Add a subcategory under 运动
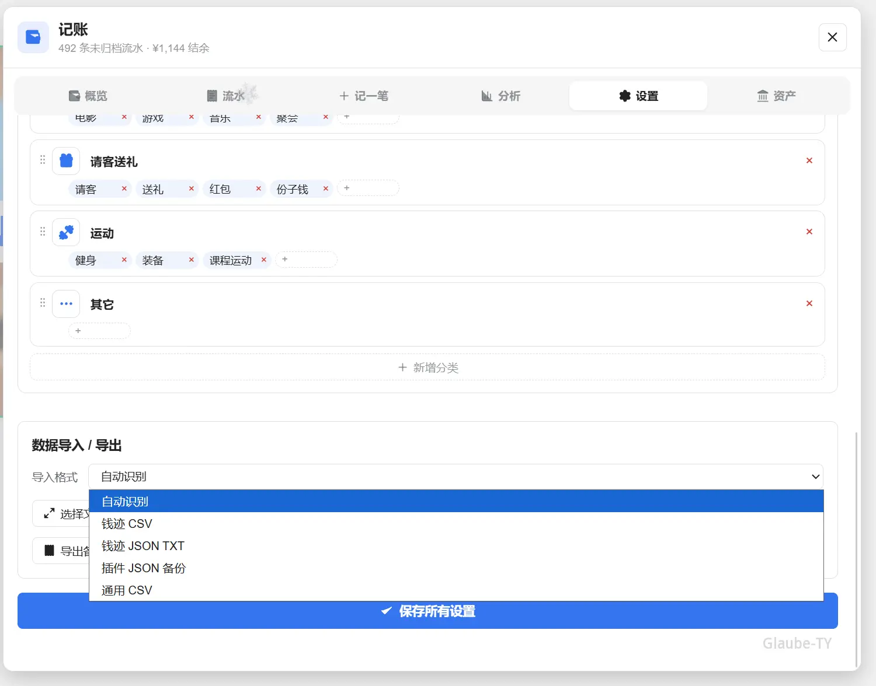Viewport: 876px width, 686px height. point(307,259)
